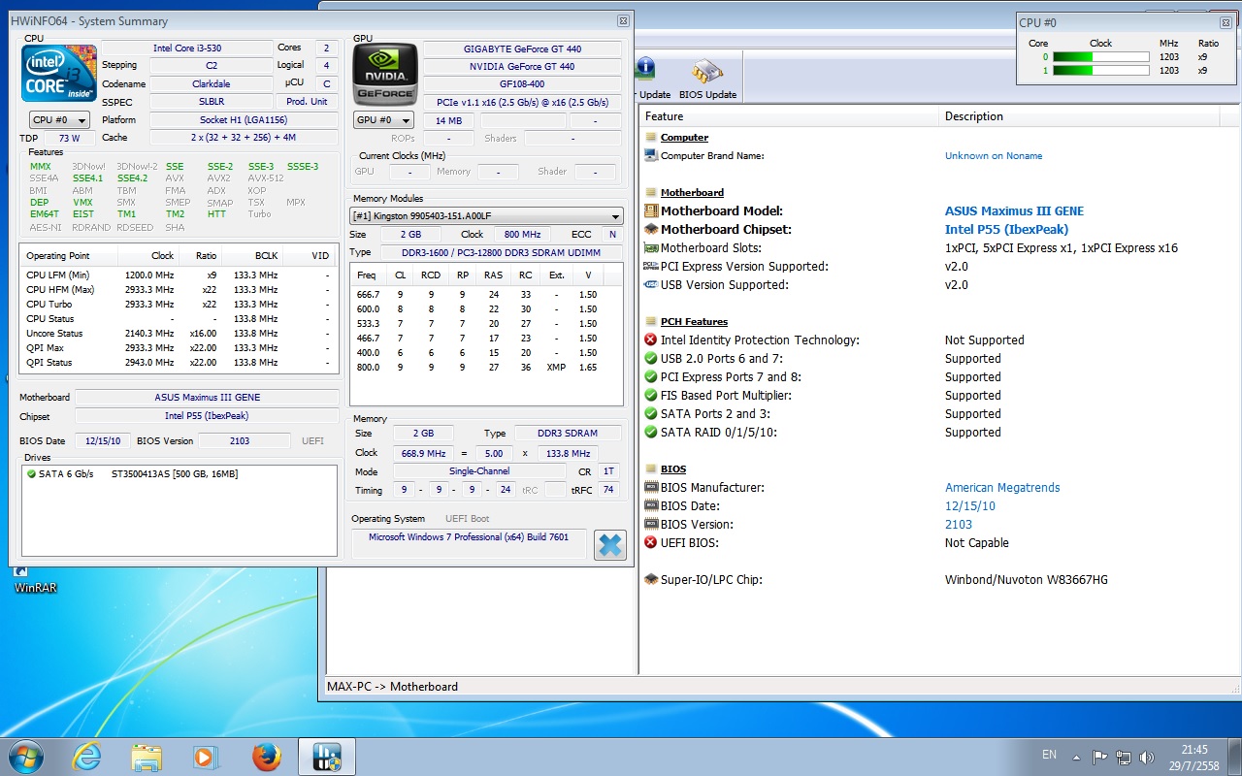The image size is (1242, 776).
Task: Click Winbond/Nuvoton W83667HG description text
Action: 1027,580
